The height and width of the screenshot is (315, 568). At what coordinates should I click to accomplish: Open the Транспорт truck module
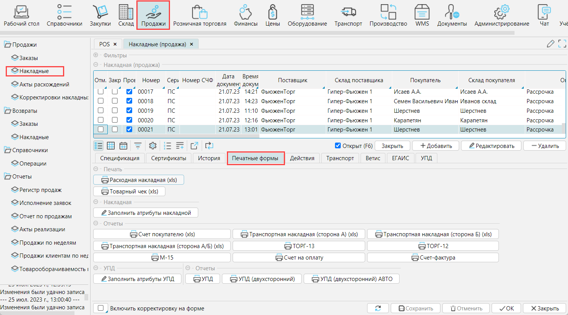point(348,15)
